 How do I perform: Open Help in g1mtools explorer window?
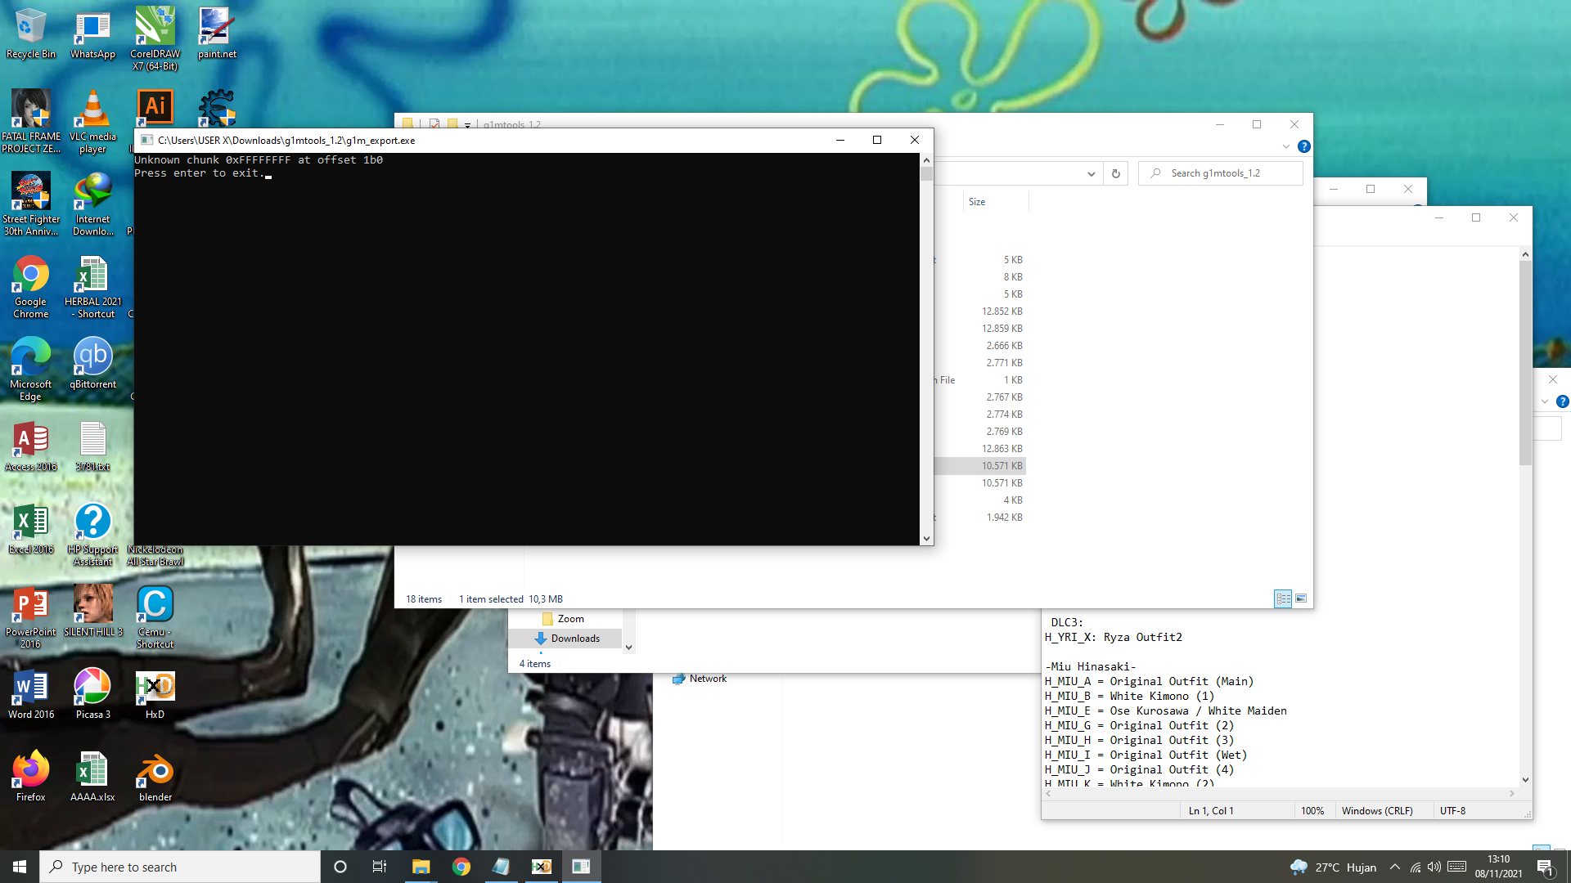1304,146
